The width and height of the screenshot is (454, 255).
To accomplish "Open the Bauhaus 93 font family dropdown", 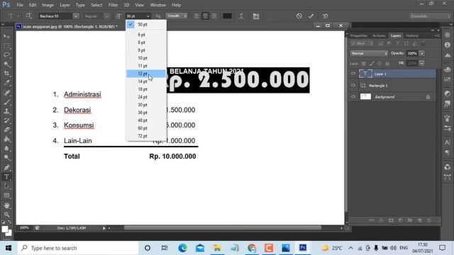I will [x=76, y=16].
